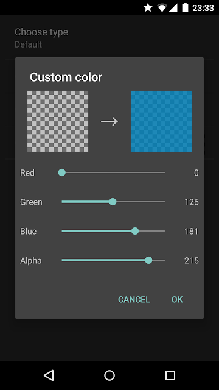This screenshot has height=390, width=219.
Task: Tap the battery icon in status bar
Action: (x=185, y=8)
